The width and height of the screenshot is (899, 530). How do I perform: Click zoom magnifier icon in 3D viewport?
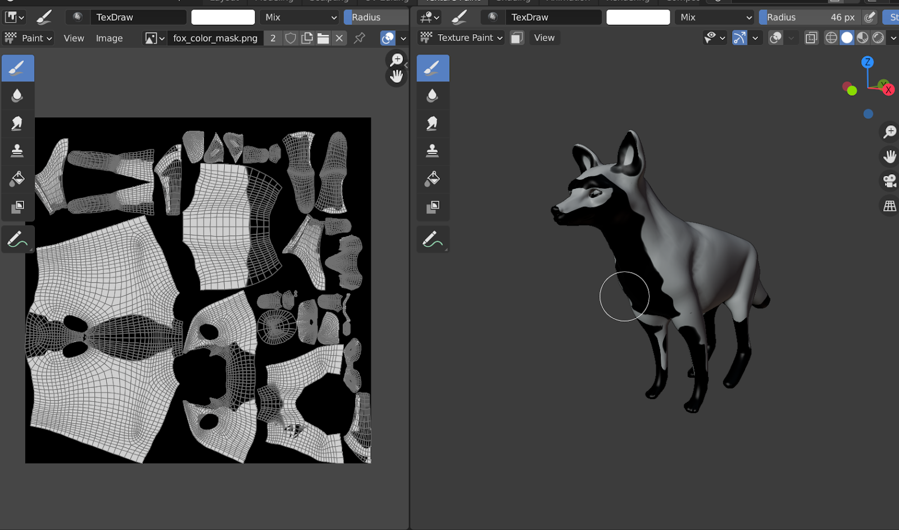[889, 132]
